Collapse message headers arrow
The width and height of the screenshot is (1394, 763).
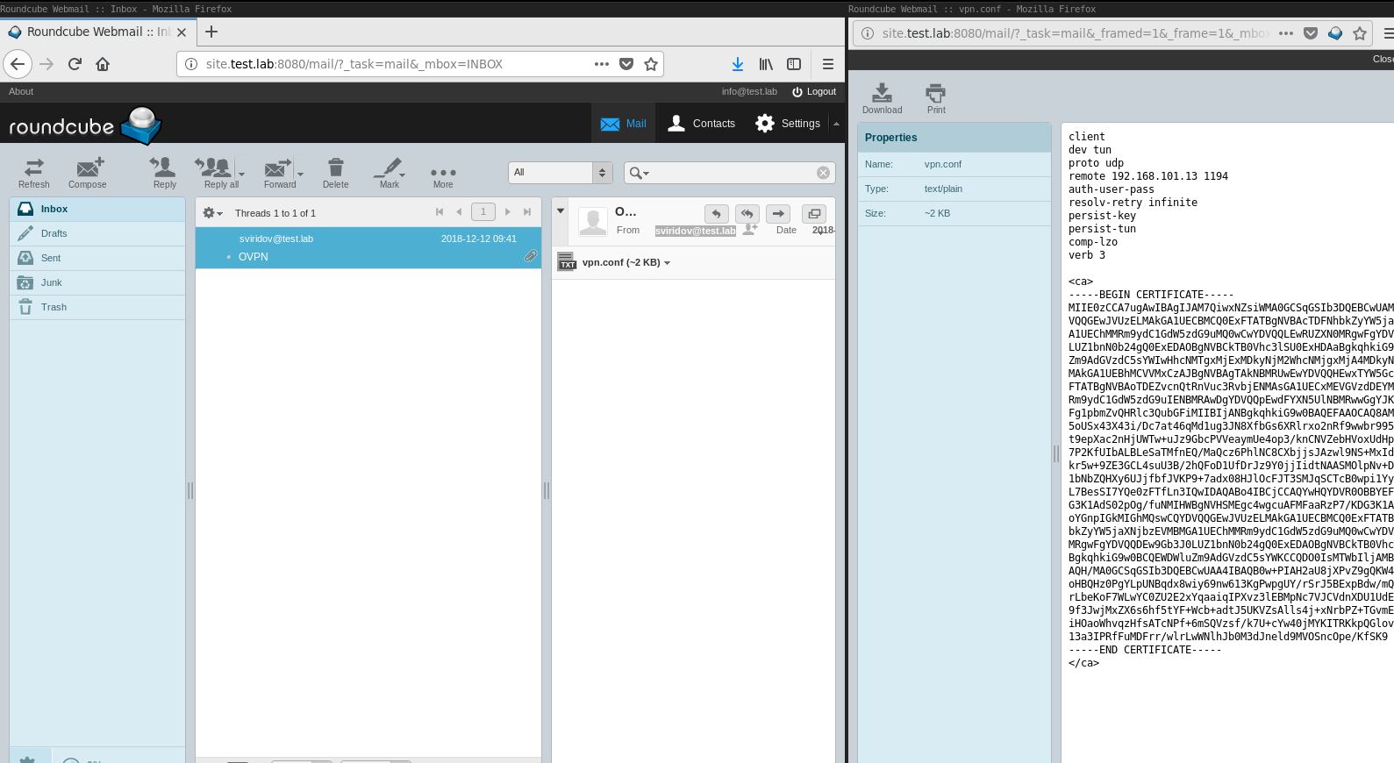(x=561, y=211)
